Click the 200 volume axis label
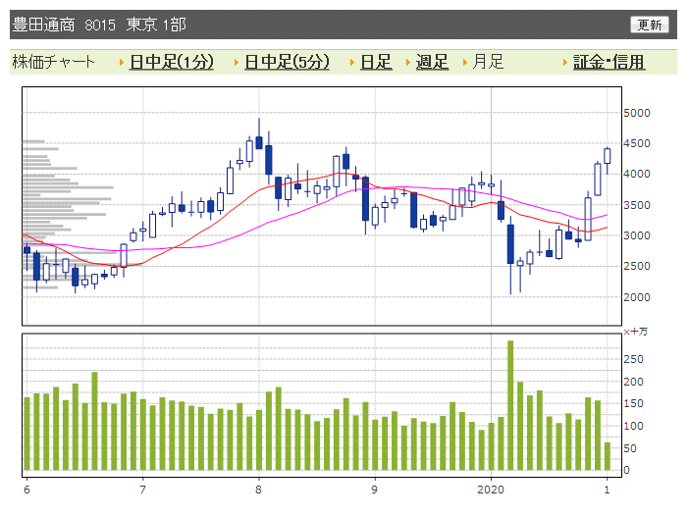Viewport: 689px width, 517px height. pyautogui.click(x=633, y=382)
